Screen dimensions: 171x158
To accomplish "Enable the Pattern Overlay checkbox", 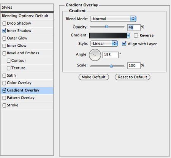I will coord(4,98).
